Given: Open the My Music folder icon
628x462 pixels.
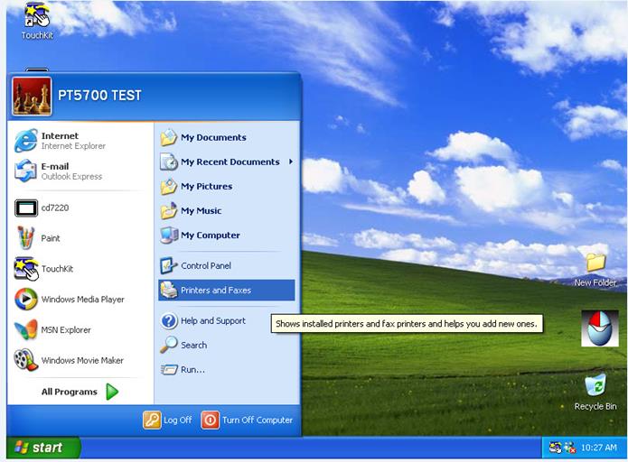Looking at the screenshot, I should [169, 210].
